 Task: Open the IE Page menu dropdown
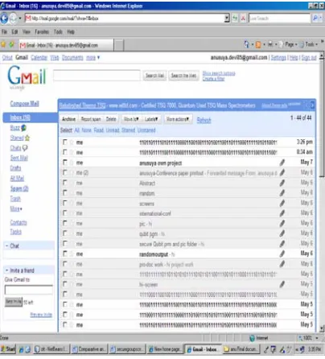pos(291,44)
